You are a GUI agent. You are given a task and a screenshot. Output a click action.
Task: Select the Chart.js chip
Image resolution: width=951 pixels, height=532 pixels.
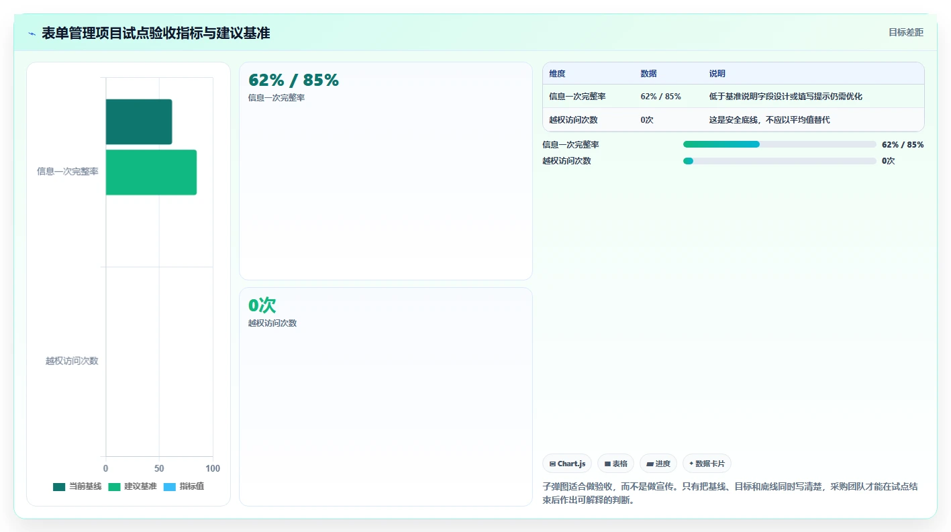coord(567,464)
